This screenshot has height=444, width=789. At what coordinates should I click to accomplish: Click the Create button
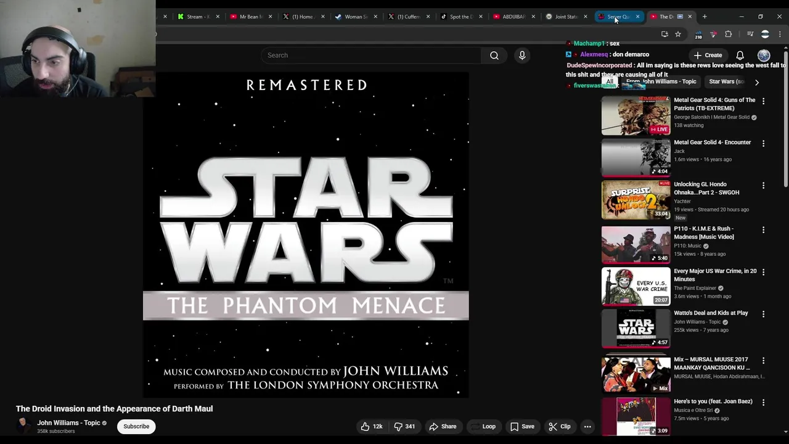coord(708,55)
